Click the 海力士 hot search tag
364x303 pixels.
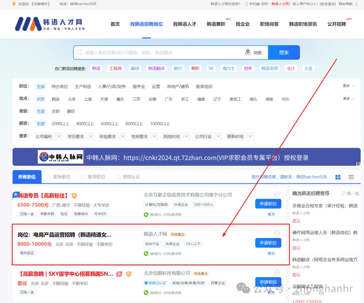coord(229,68)
